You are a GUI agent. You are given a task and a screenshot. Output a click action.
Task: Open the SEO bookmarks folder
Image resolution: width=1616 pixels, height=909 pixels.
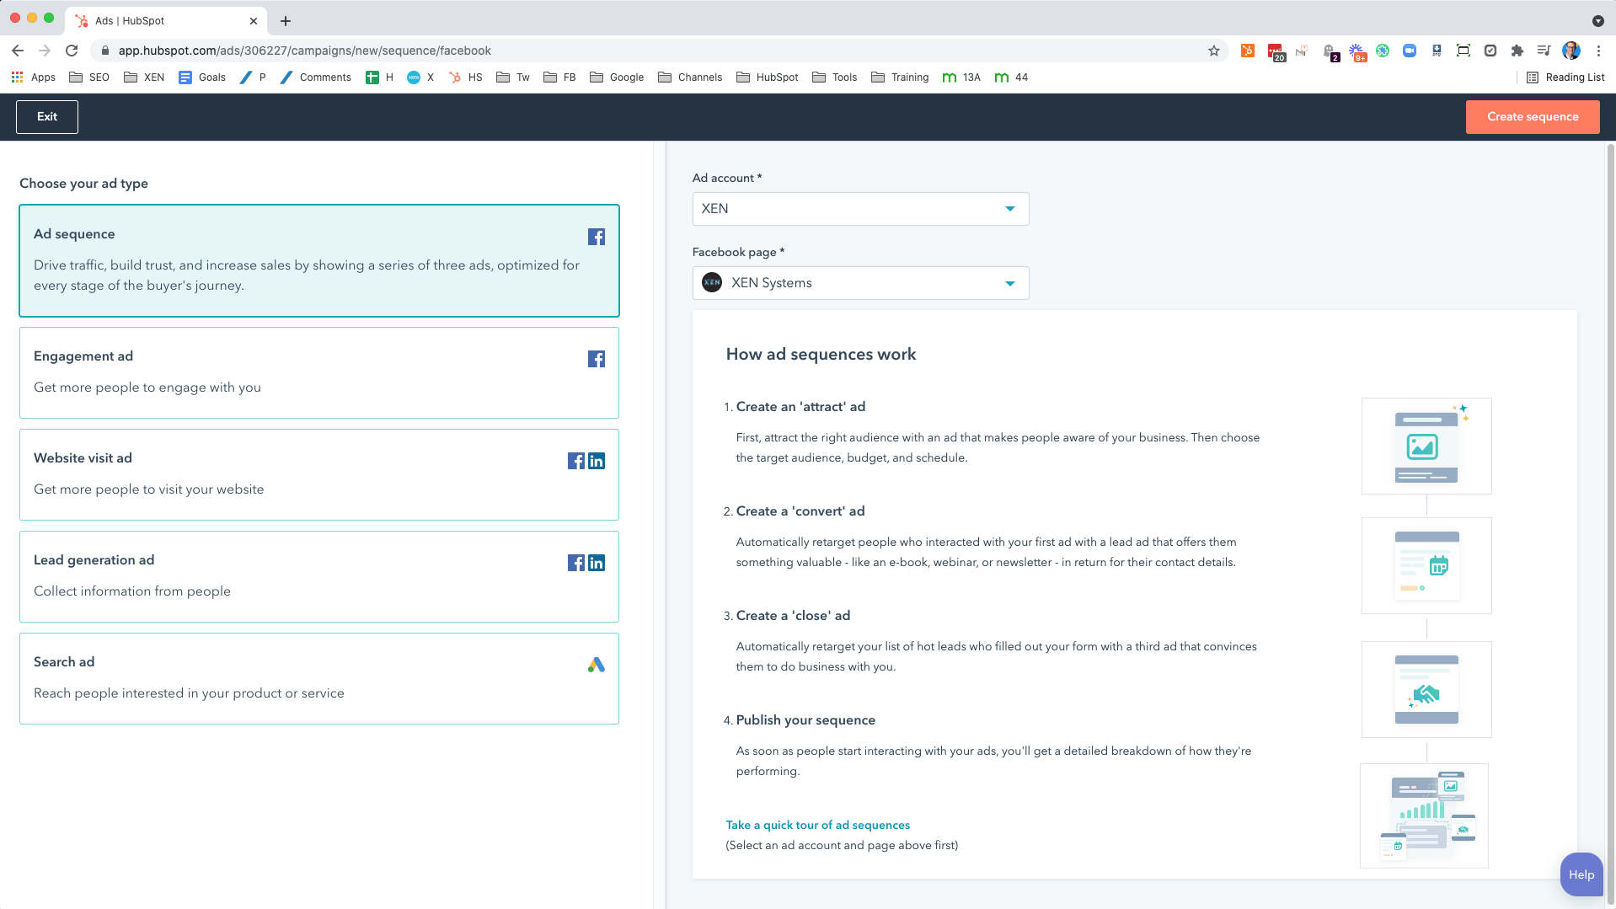pos(89,78)
